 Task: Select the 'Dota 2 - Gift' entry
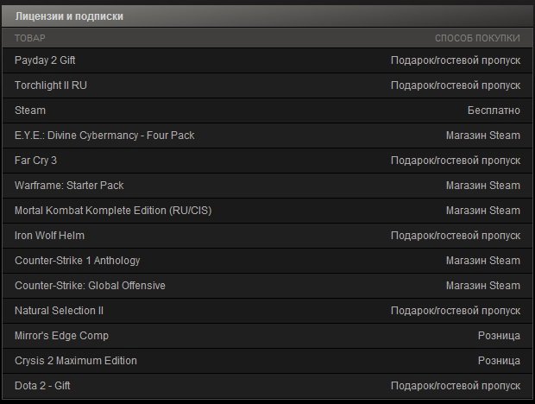click(267, 386)
